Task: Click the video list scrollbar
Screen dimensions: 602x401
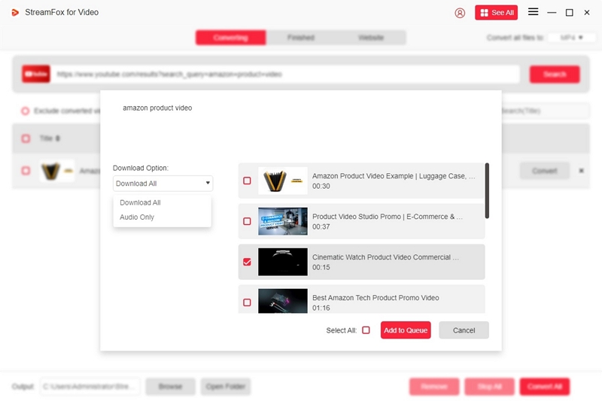Action: pyautogui.click(x=487, y=190)
